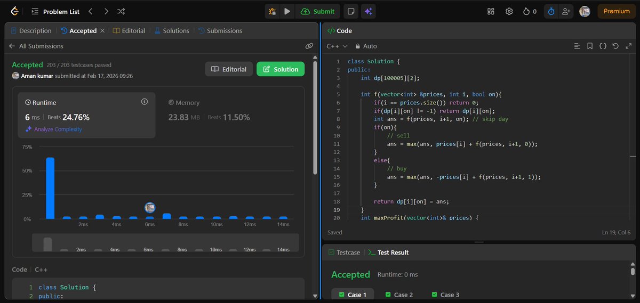Open the AI sparkle assistant icon
The width and height of the screenshot is (640, 303).
[367, 11]
